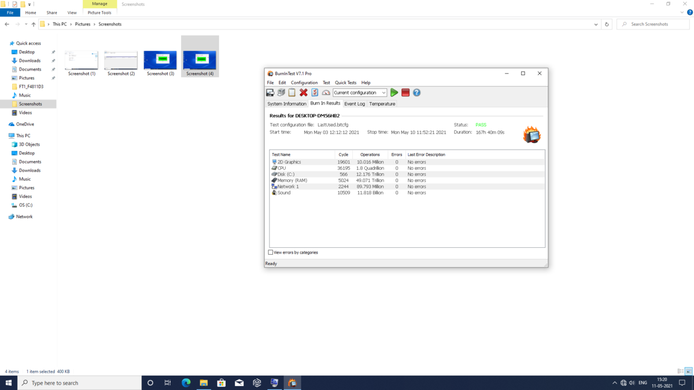Open the Picture Tools ribbon tab
694x390 pixels.
coord(99,13)
